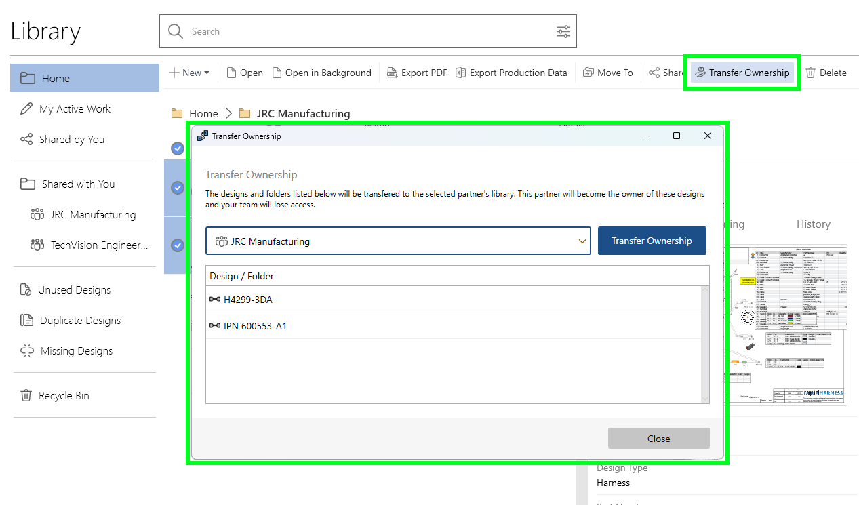Select Export Production Data icon

coord(461,73)
